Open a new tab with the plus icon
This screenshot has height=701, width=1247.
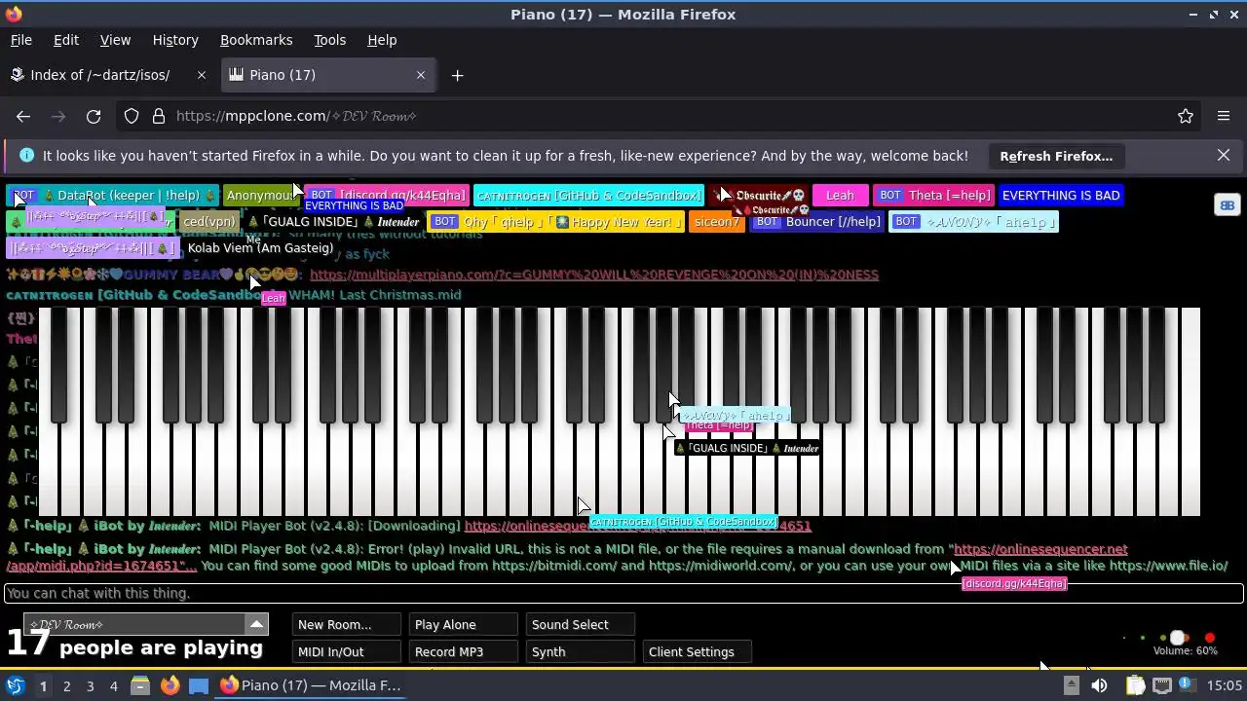457,75
